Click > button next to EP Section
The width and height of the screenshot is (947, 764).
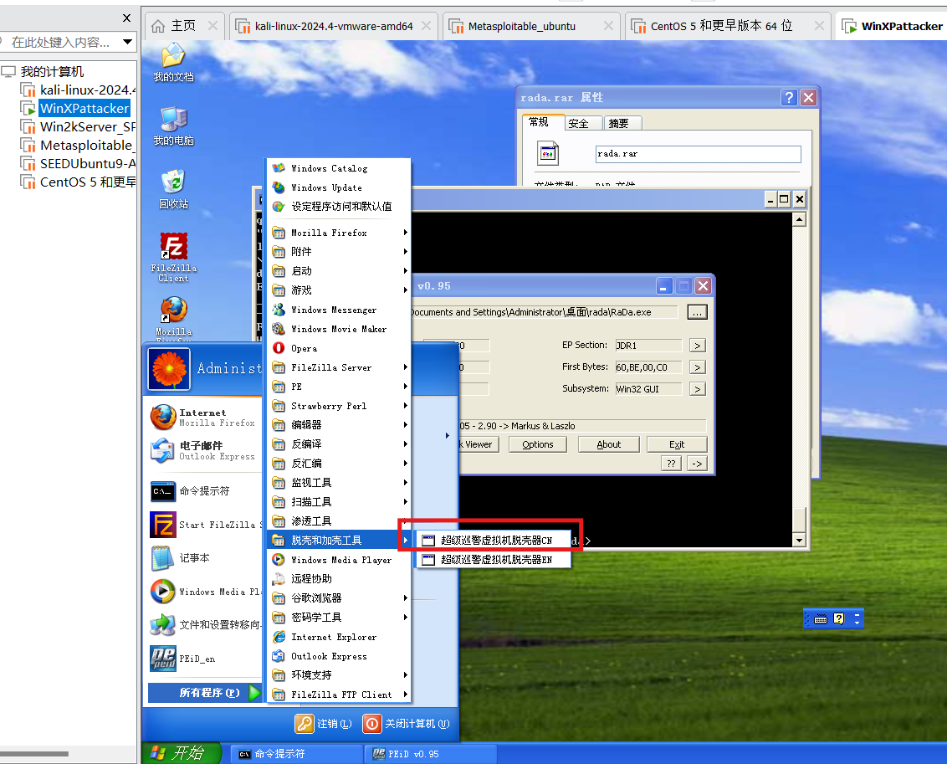[x=698, y=346]
